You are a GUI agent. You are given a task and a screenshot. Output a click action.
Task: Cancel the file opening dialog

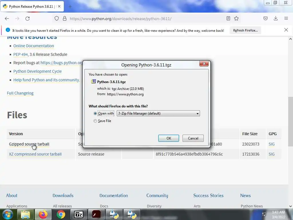[x=193, y=138]
